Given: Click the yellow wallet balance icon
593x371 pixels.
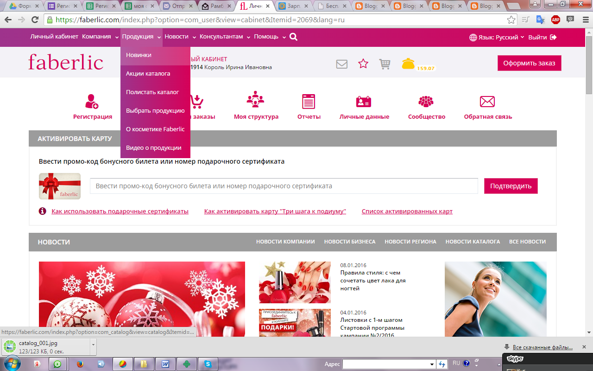Looking at the screenshot, I should tap(408, 64).
